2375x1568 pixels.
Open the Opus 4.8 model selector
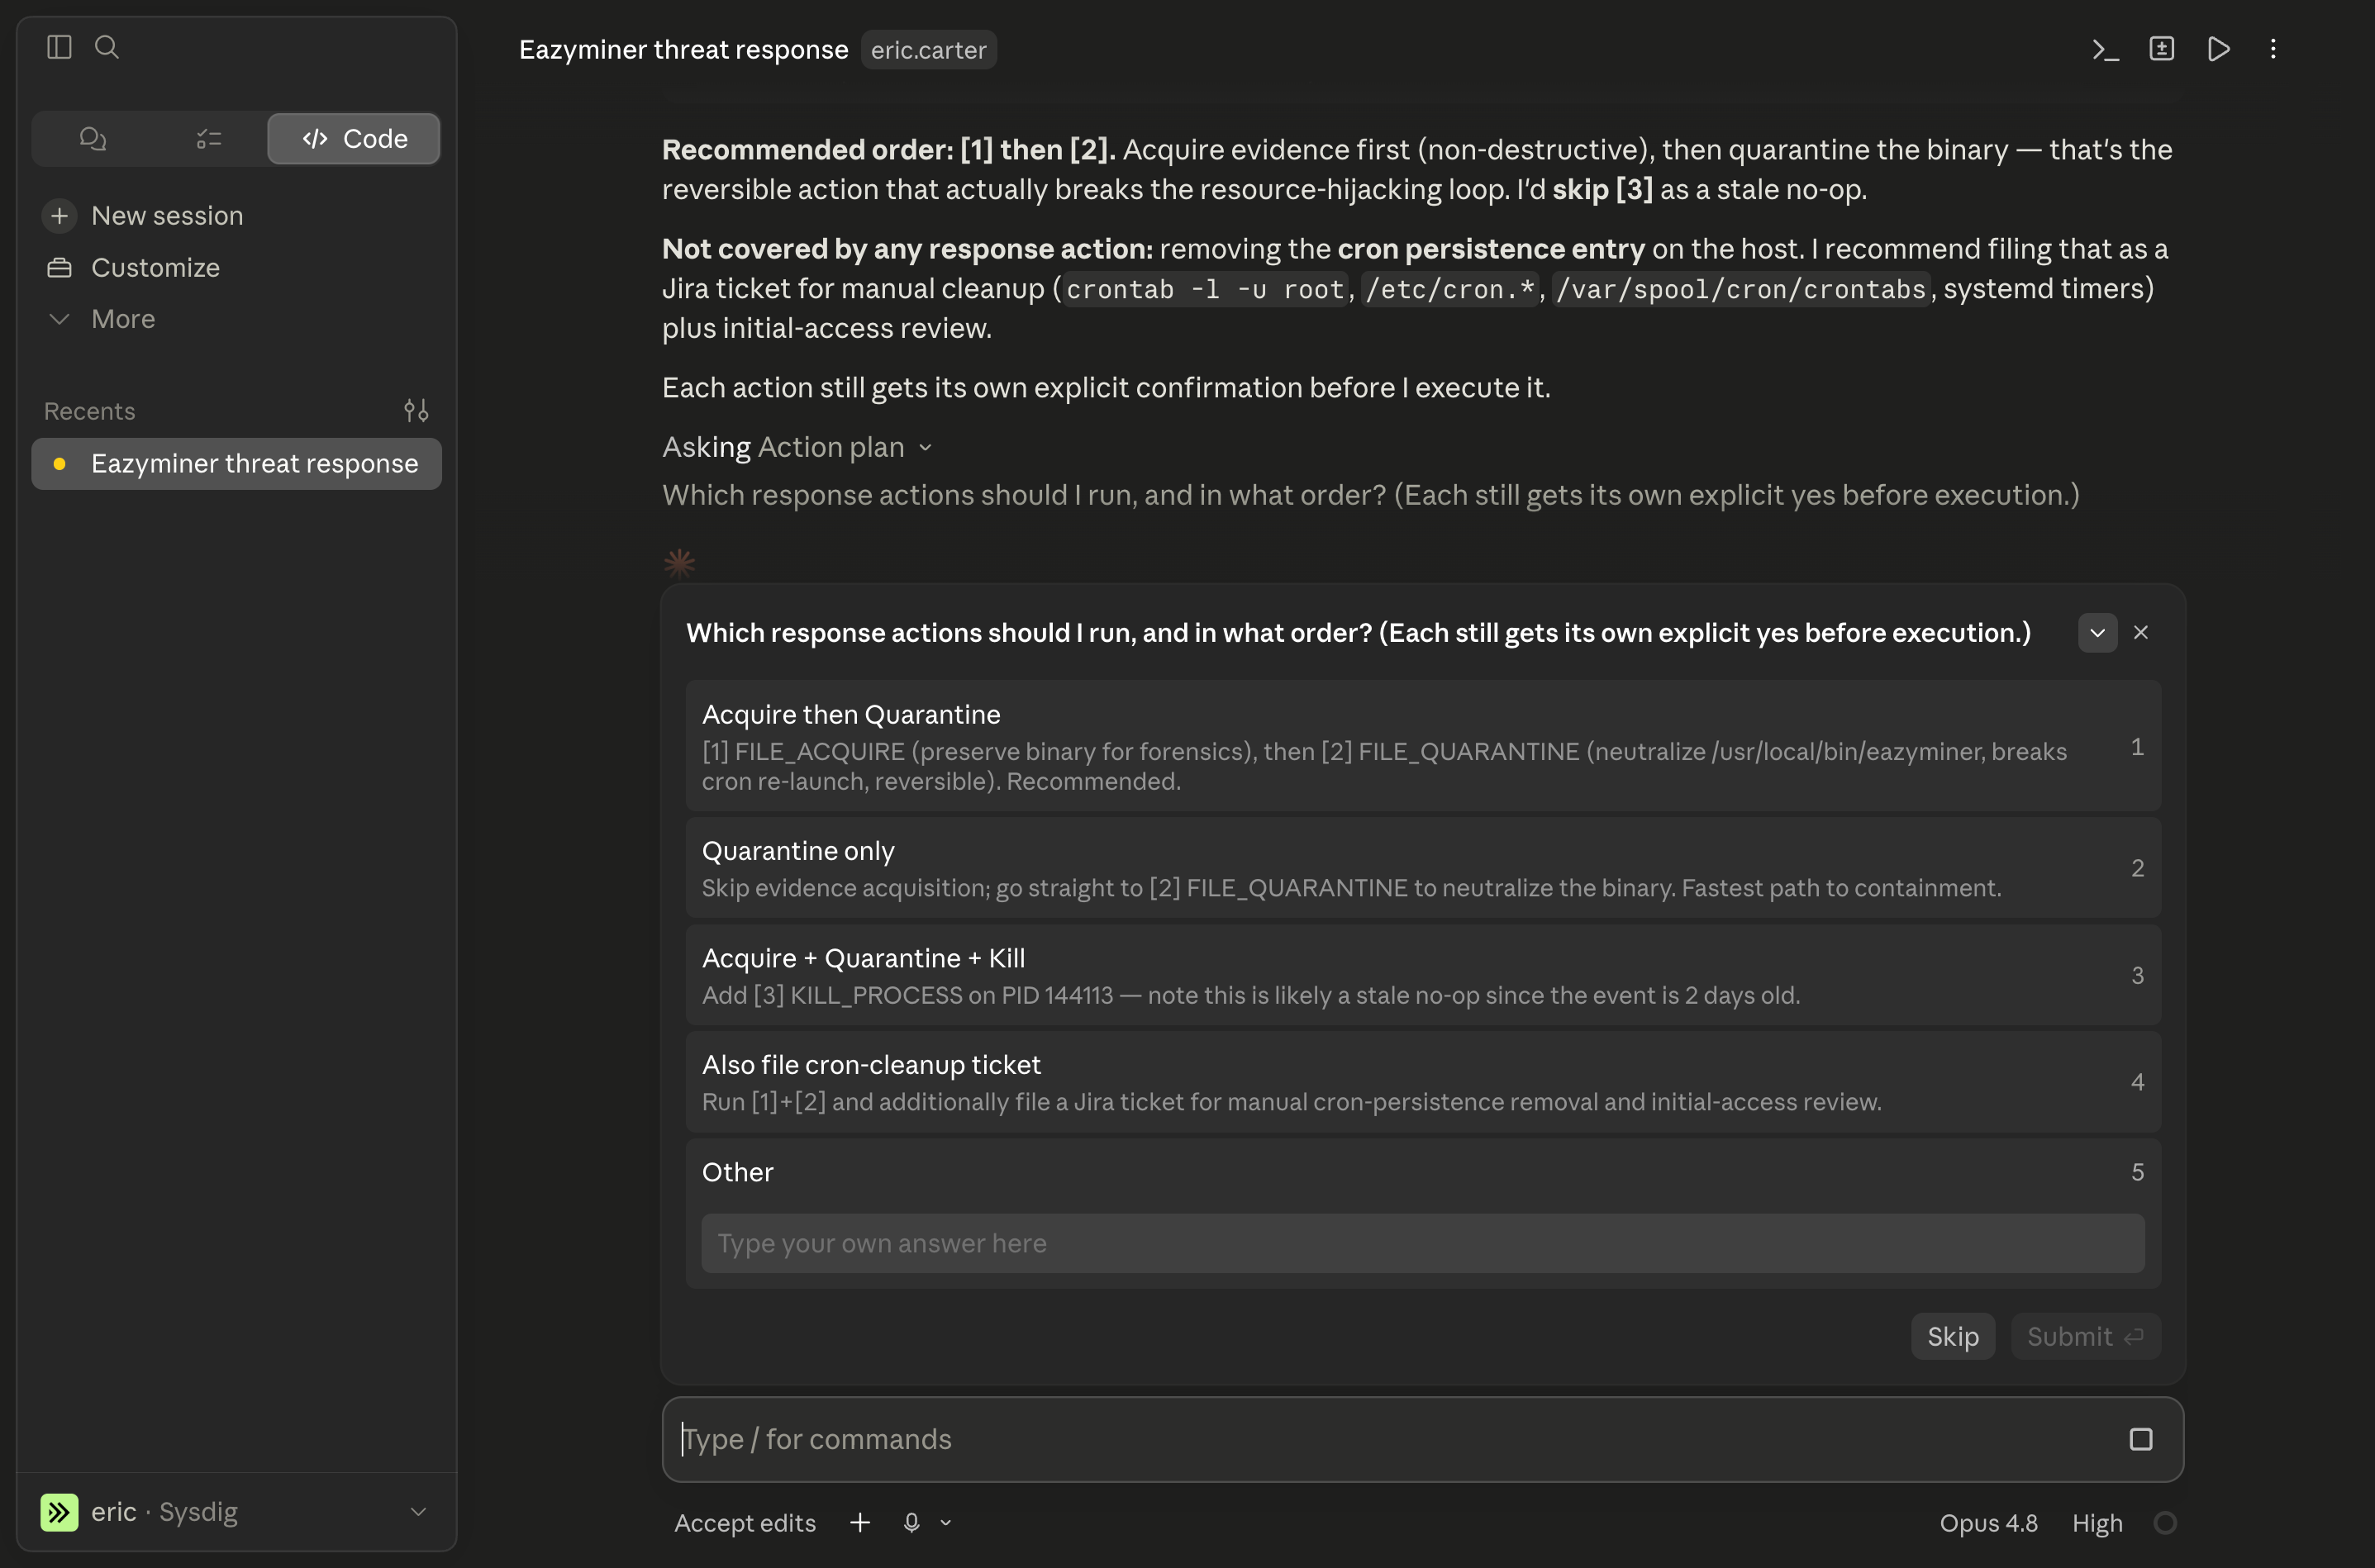pos(1988,1522)
